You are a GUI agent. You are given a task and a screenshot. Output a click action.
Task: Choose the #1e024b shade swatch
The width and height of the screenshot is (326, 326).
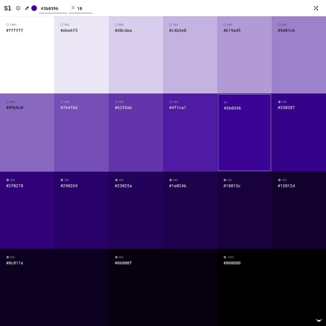[x=190, y=210]
